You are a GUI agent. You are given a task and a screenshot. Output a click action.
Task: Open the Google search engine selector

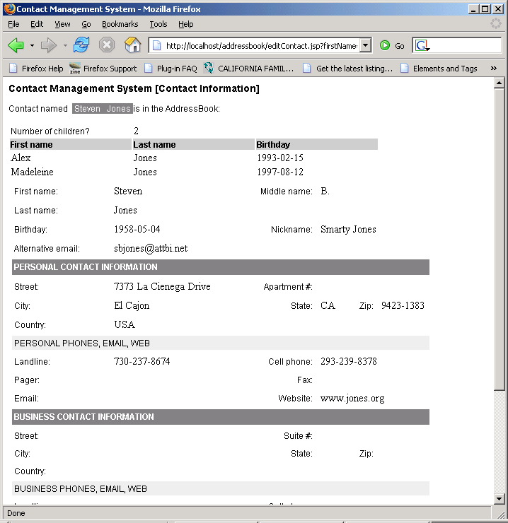coord(423,45)
